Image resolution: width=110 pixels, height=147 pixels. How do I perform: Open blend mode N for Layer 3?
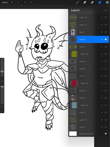coord(102,39)
